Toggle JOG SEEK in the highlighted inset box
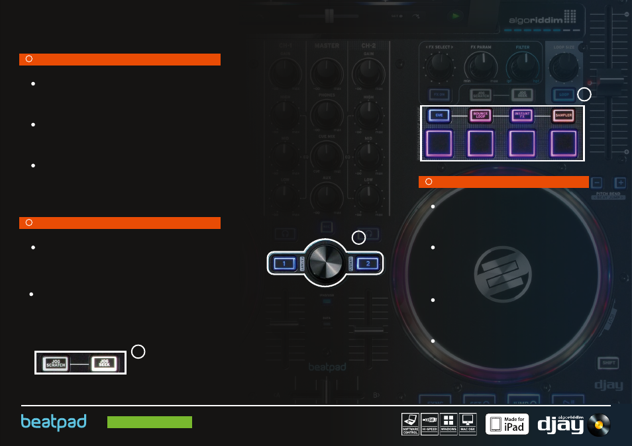Image resolution: width=632 pixels, height=446 pixels. click(x=105, y=363)
